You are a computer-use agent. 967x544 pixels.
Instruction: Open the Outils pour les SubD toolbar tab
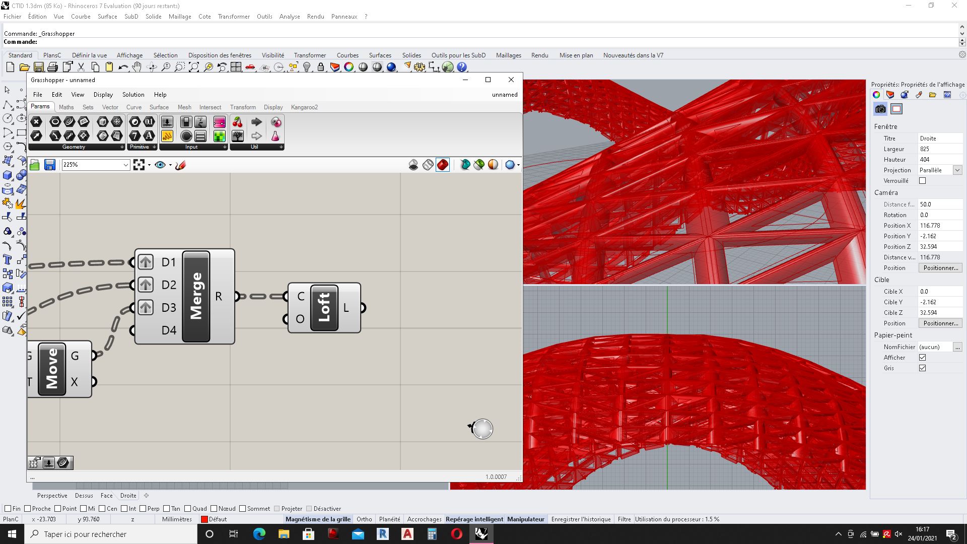pyautogui.click(x=458, y=55)
